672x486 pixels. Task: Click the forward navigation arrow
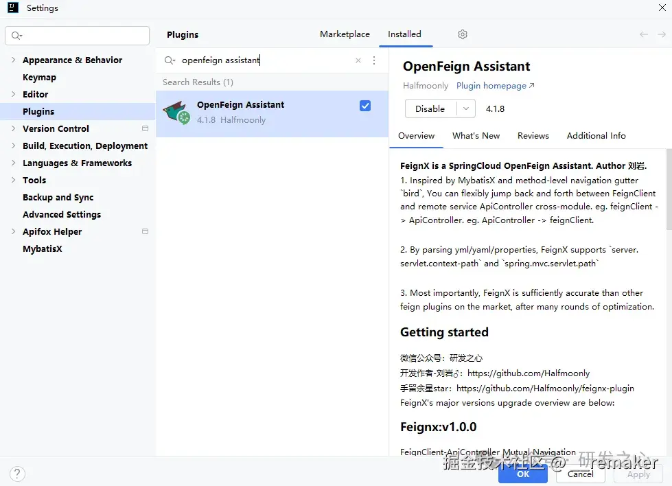pyautogui.click(x=661, y=34)
